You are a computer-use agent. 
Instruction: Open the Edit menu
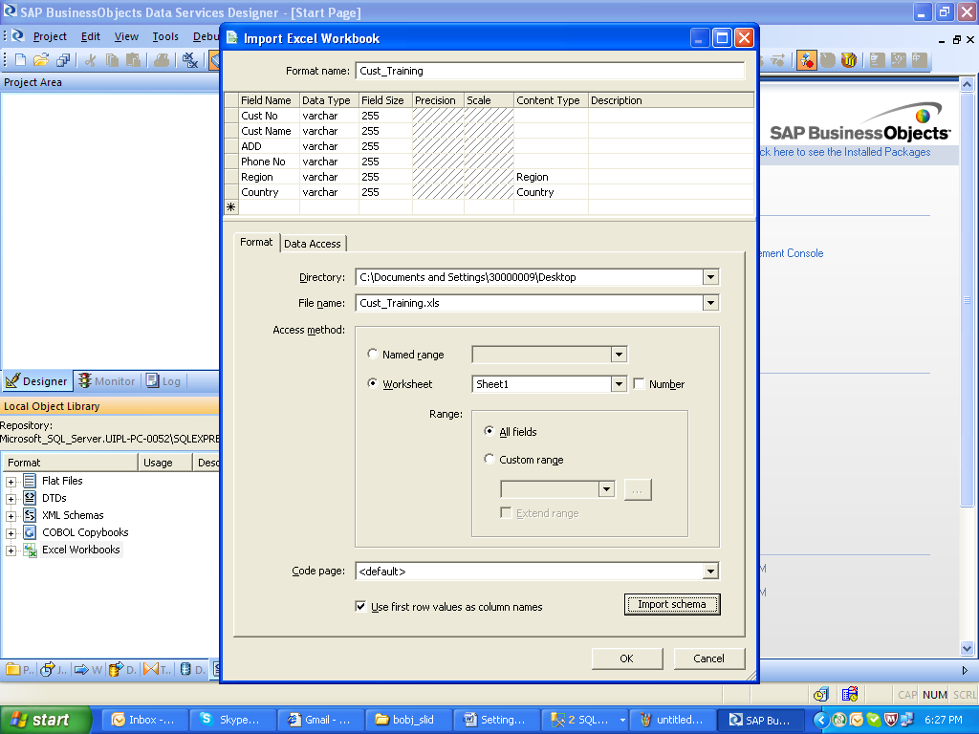91,36
